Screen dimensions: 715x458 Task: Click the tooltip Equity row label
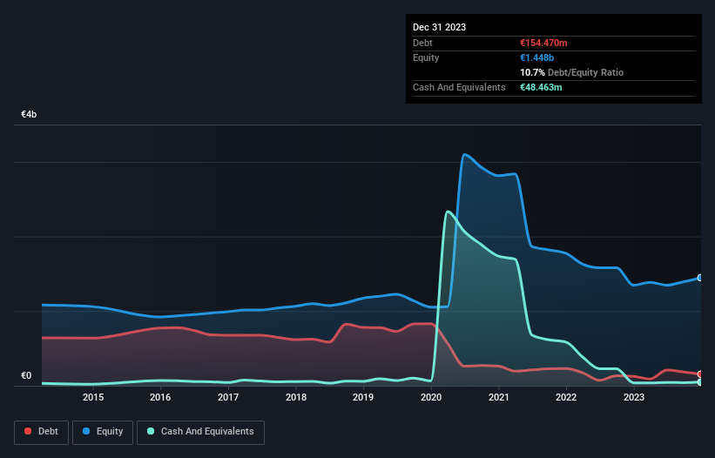426,57
